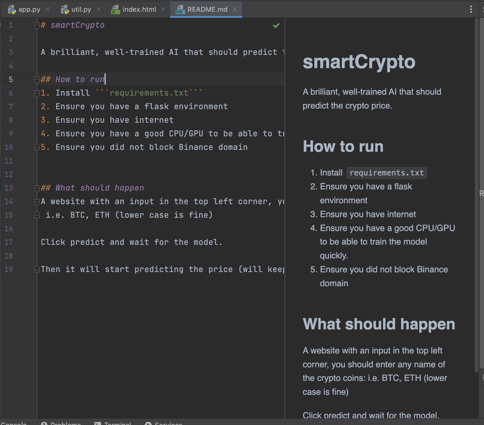Toggle the fold marker on line 19

tap(37, 270)
